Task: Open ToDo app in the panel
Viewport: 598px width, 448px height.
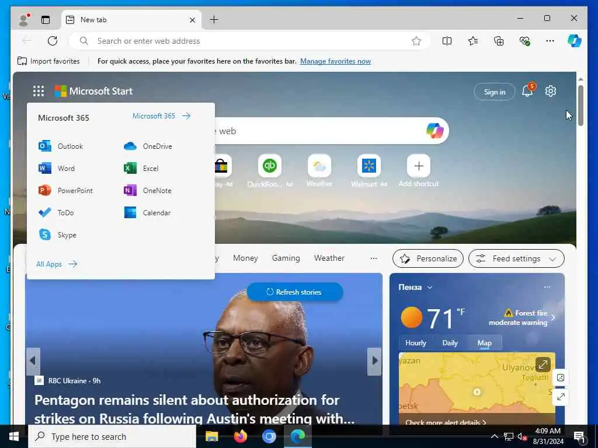Action: point(56,212)
